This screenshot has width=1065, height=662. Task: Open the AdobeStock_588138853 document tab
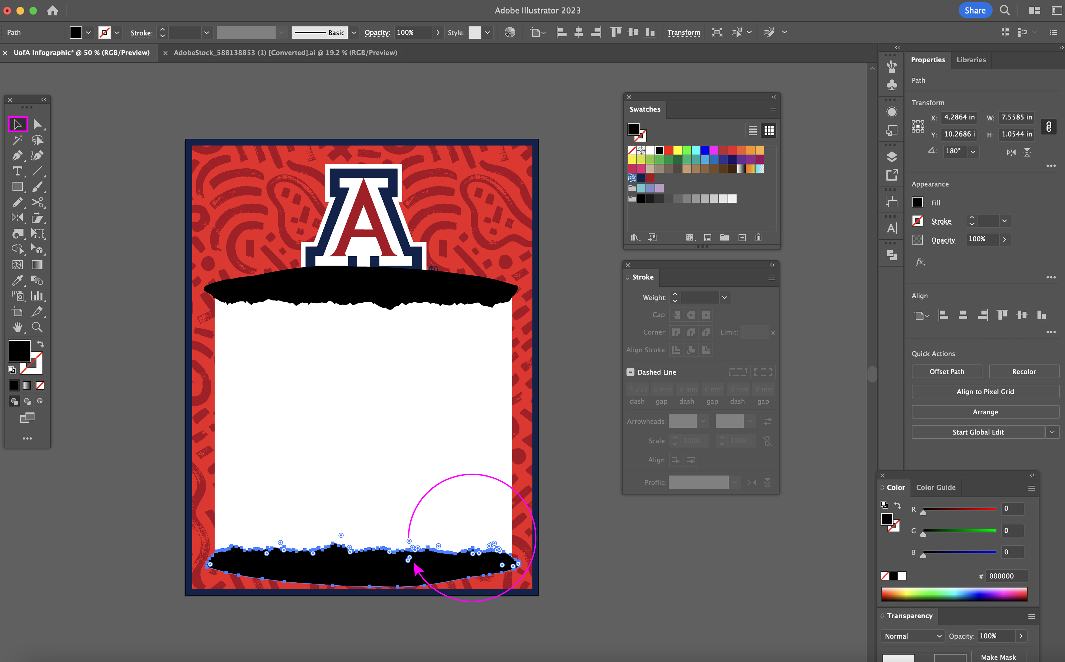[285, 52]
